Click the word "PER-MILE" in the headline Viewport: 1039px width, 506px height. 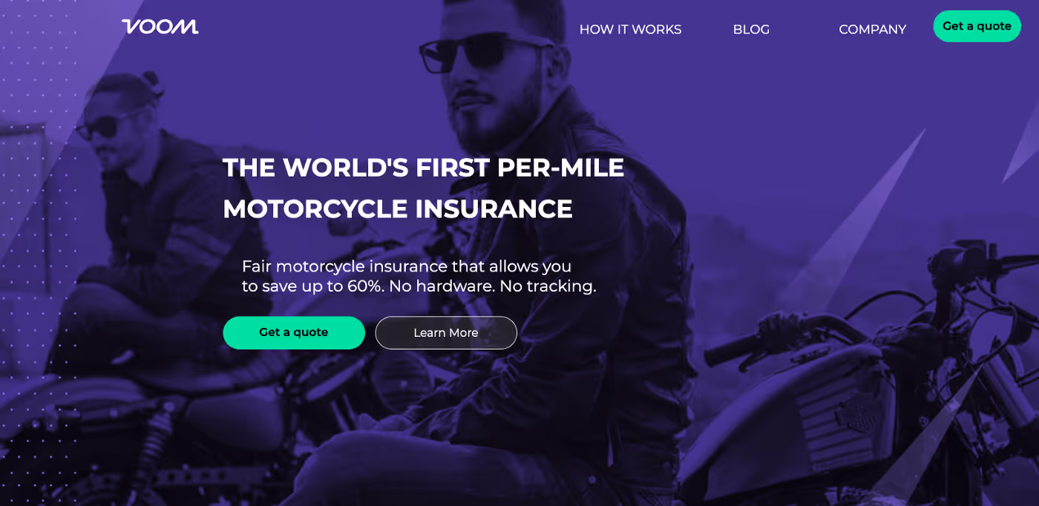560,168
